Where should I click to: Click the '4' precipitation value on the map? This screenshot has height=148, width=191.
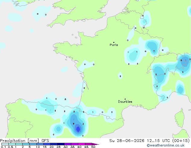(x=154, y=51)
